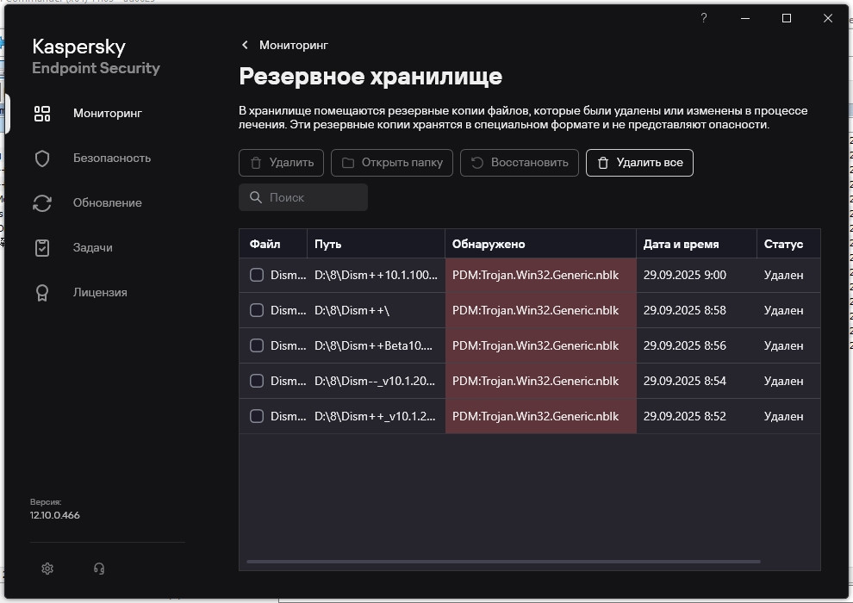Click the License ribbon icon
Screen dimensions: 853x603
point(42,293)
